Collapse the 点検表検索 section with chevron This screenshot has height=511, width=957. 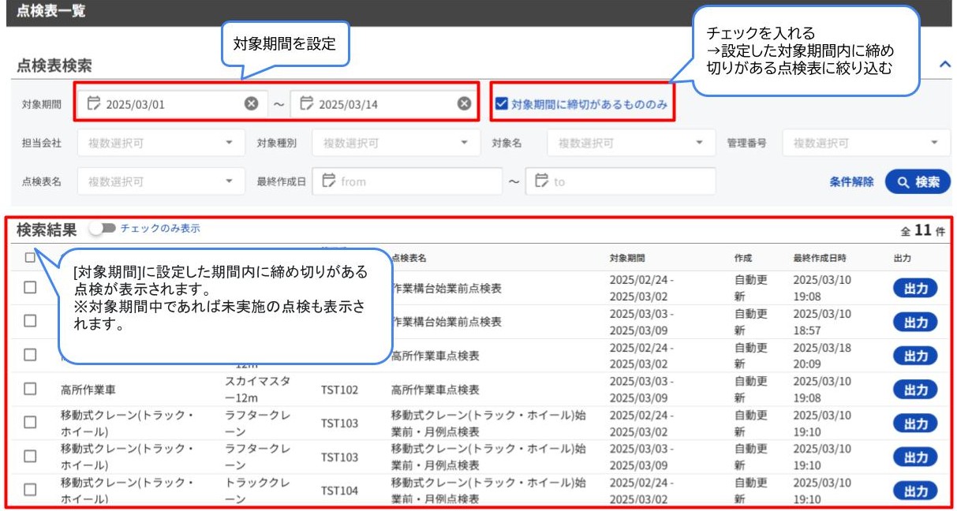944,66
